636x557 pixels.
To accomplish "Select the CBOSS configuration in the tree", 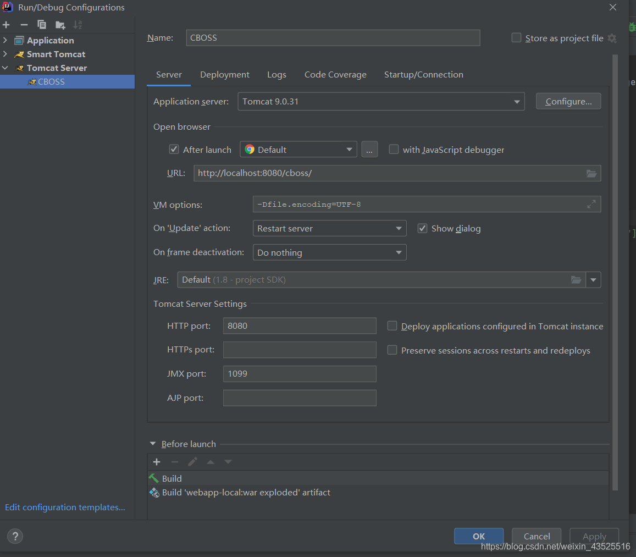I will [x=67, y=81].
